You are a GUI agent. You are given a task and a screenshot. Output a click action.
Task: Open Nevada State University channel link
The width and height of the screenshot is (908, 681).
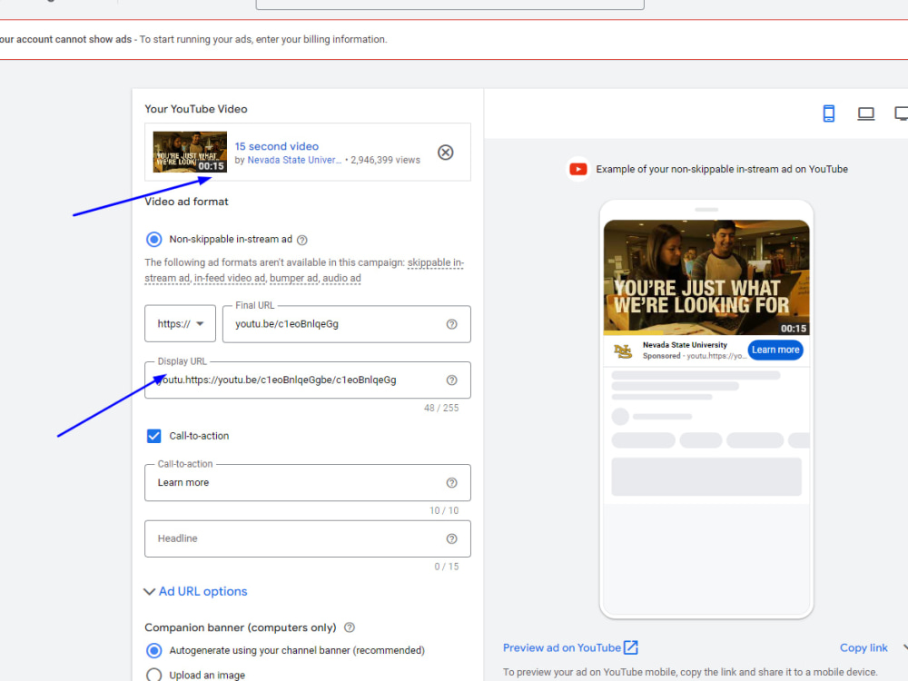pos(294,161)
